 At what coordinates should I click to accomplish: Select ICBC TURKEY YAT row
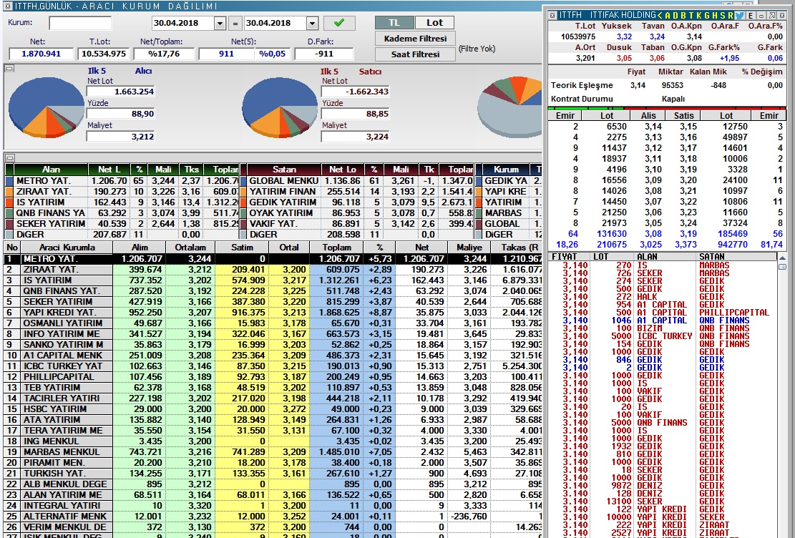click(273, 366)
